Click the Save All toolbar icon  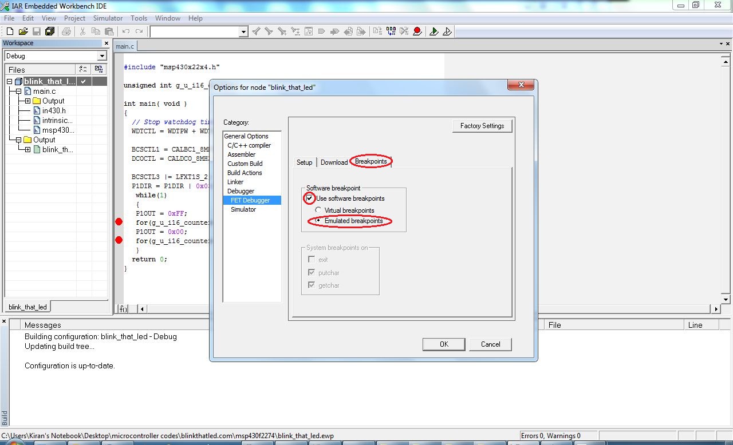[49, 31]
